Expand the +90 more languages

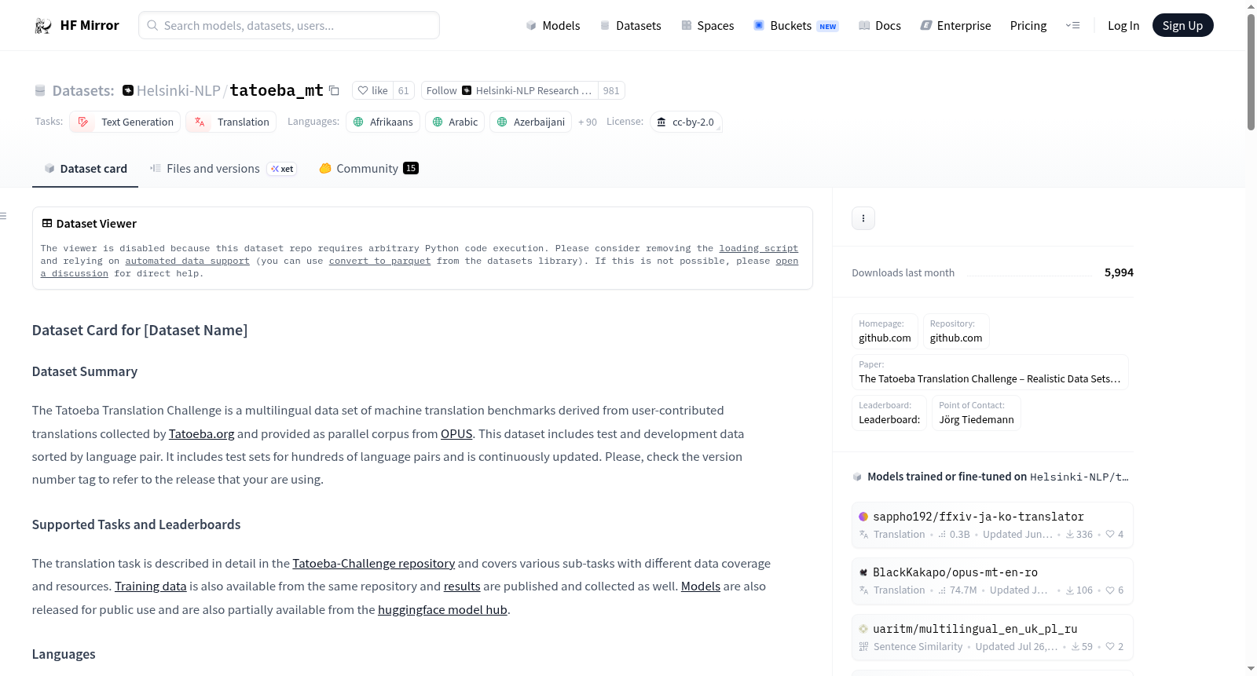coord(588,122)
